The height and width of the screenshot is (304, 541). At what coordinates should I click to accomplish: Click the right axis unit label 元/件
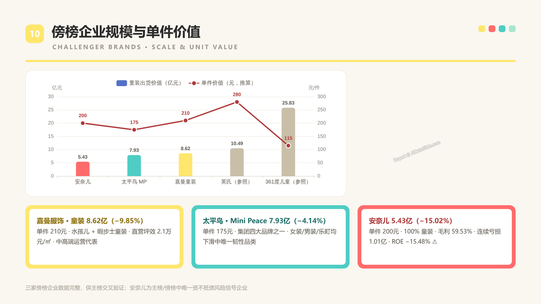tap(314, 88)
